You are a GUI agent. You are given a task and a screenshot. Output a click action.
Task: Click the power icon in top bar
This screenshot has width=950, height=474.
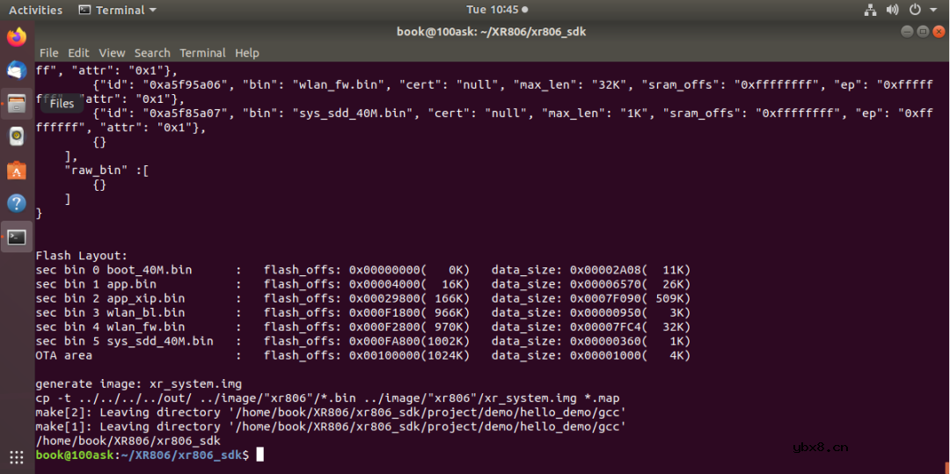tap(915, 10)
